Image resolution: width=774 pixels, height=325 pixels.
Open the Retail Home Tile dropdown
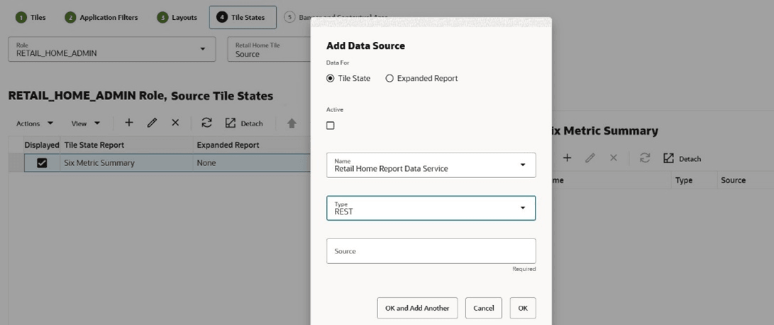[x=269, y=49]
